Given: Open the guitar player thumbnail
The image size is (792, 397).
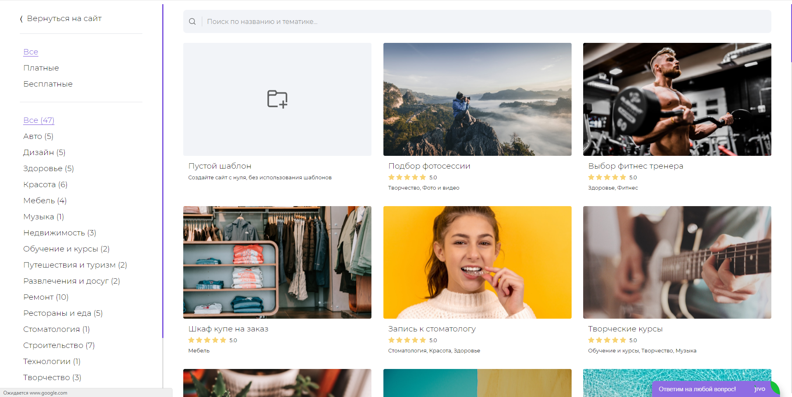Looking at the screenshot, I should 677,262.
